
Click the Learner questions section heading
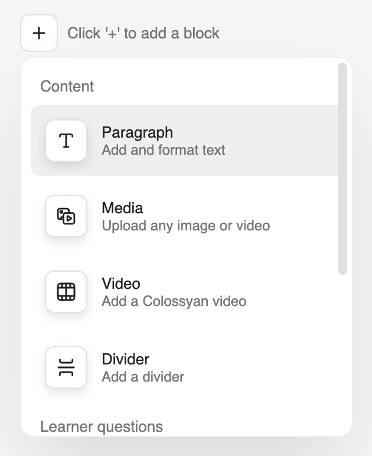point(102,426)
